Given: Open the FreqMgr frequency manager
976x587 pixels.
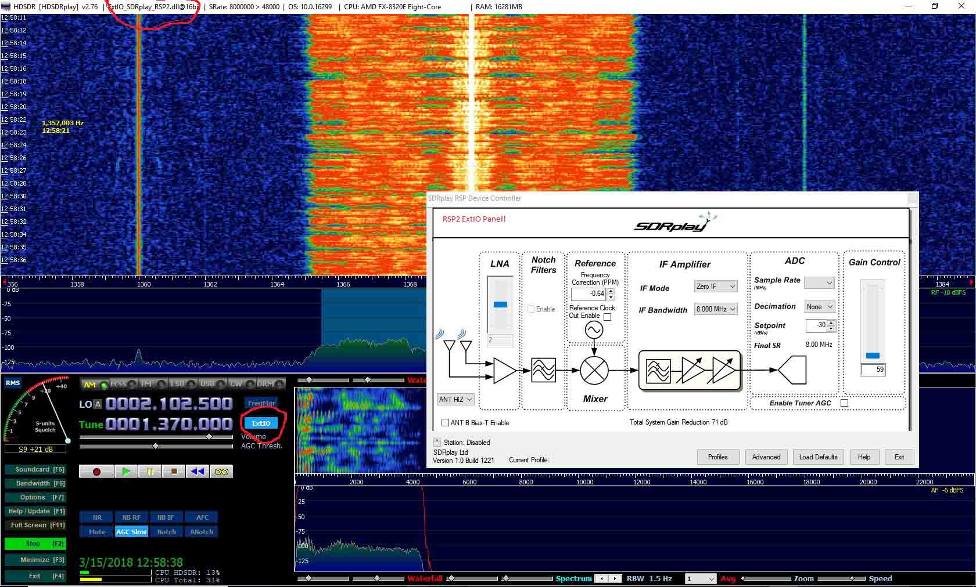Looking at the screenshot, I should pyautogui.click(x=261, y=403).
